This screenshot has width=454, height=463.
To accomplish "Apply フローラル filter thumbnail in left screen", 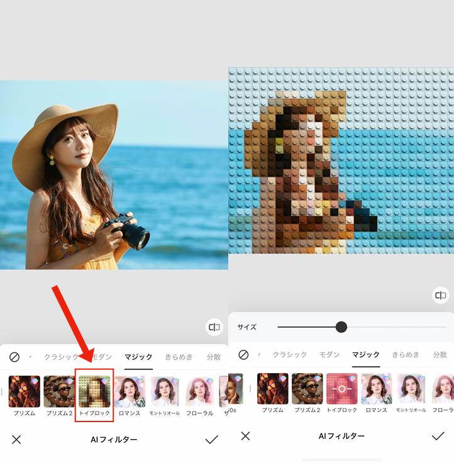I will coord(200,391).
